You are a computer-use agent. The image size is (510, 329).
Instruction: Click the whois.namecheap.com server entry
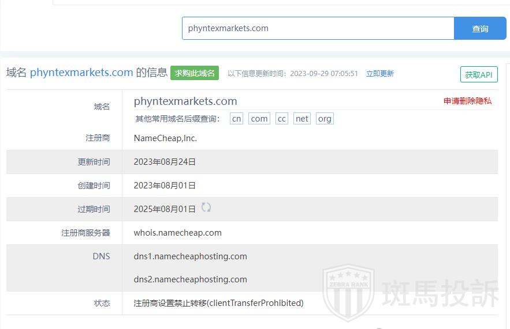coord(177,233)
